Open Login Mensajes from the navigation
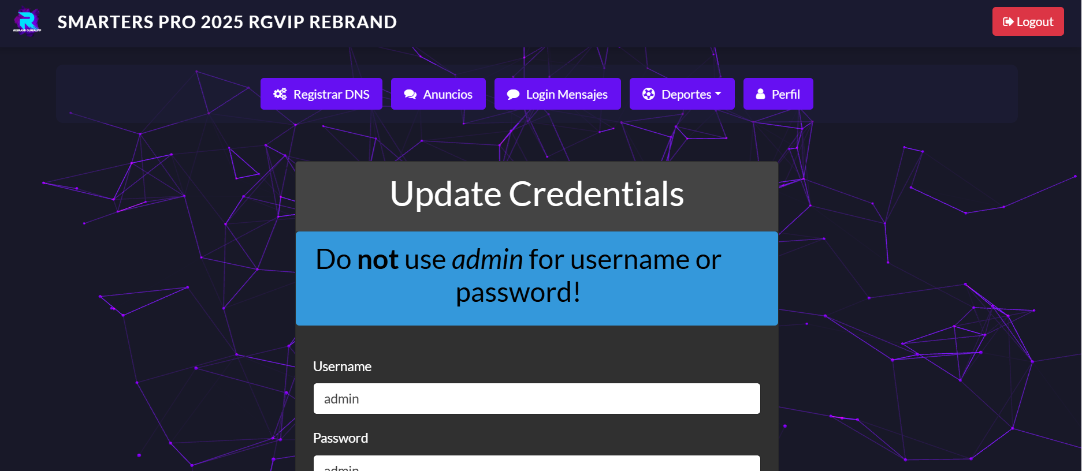 566,94
